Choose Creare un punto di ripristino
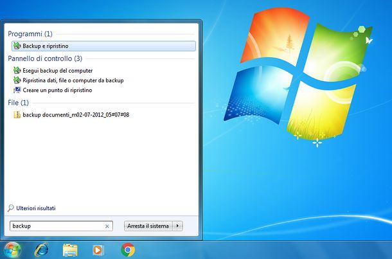Image resolution: width=392 pixels, height=259 pixels. pos(57,90)
